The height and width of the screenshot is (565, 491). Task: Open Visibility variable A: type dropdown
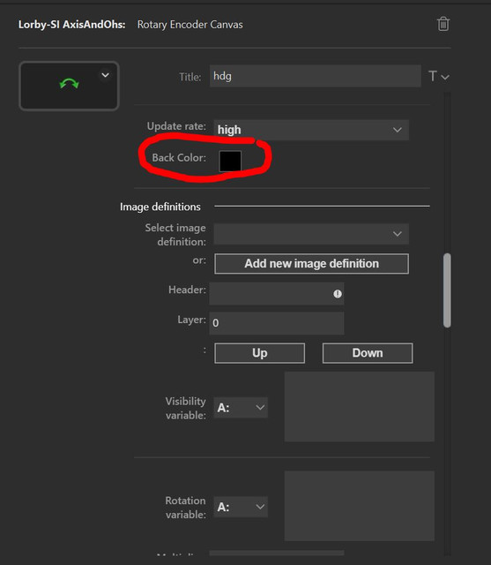241,408
